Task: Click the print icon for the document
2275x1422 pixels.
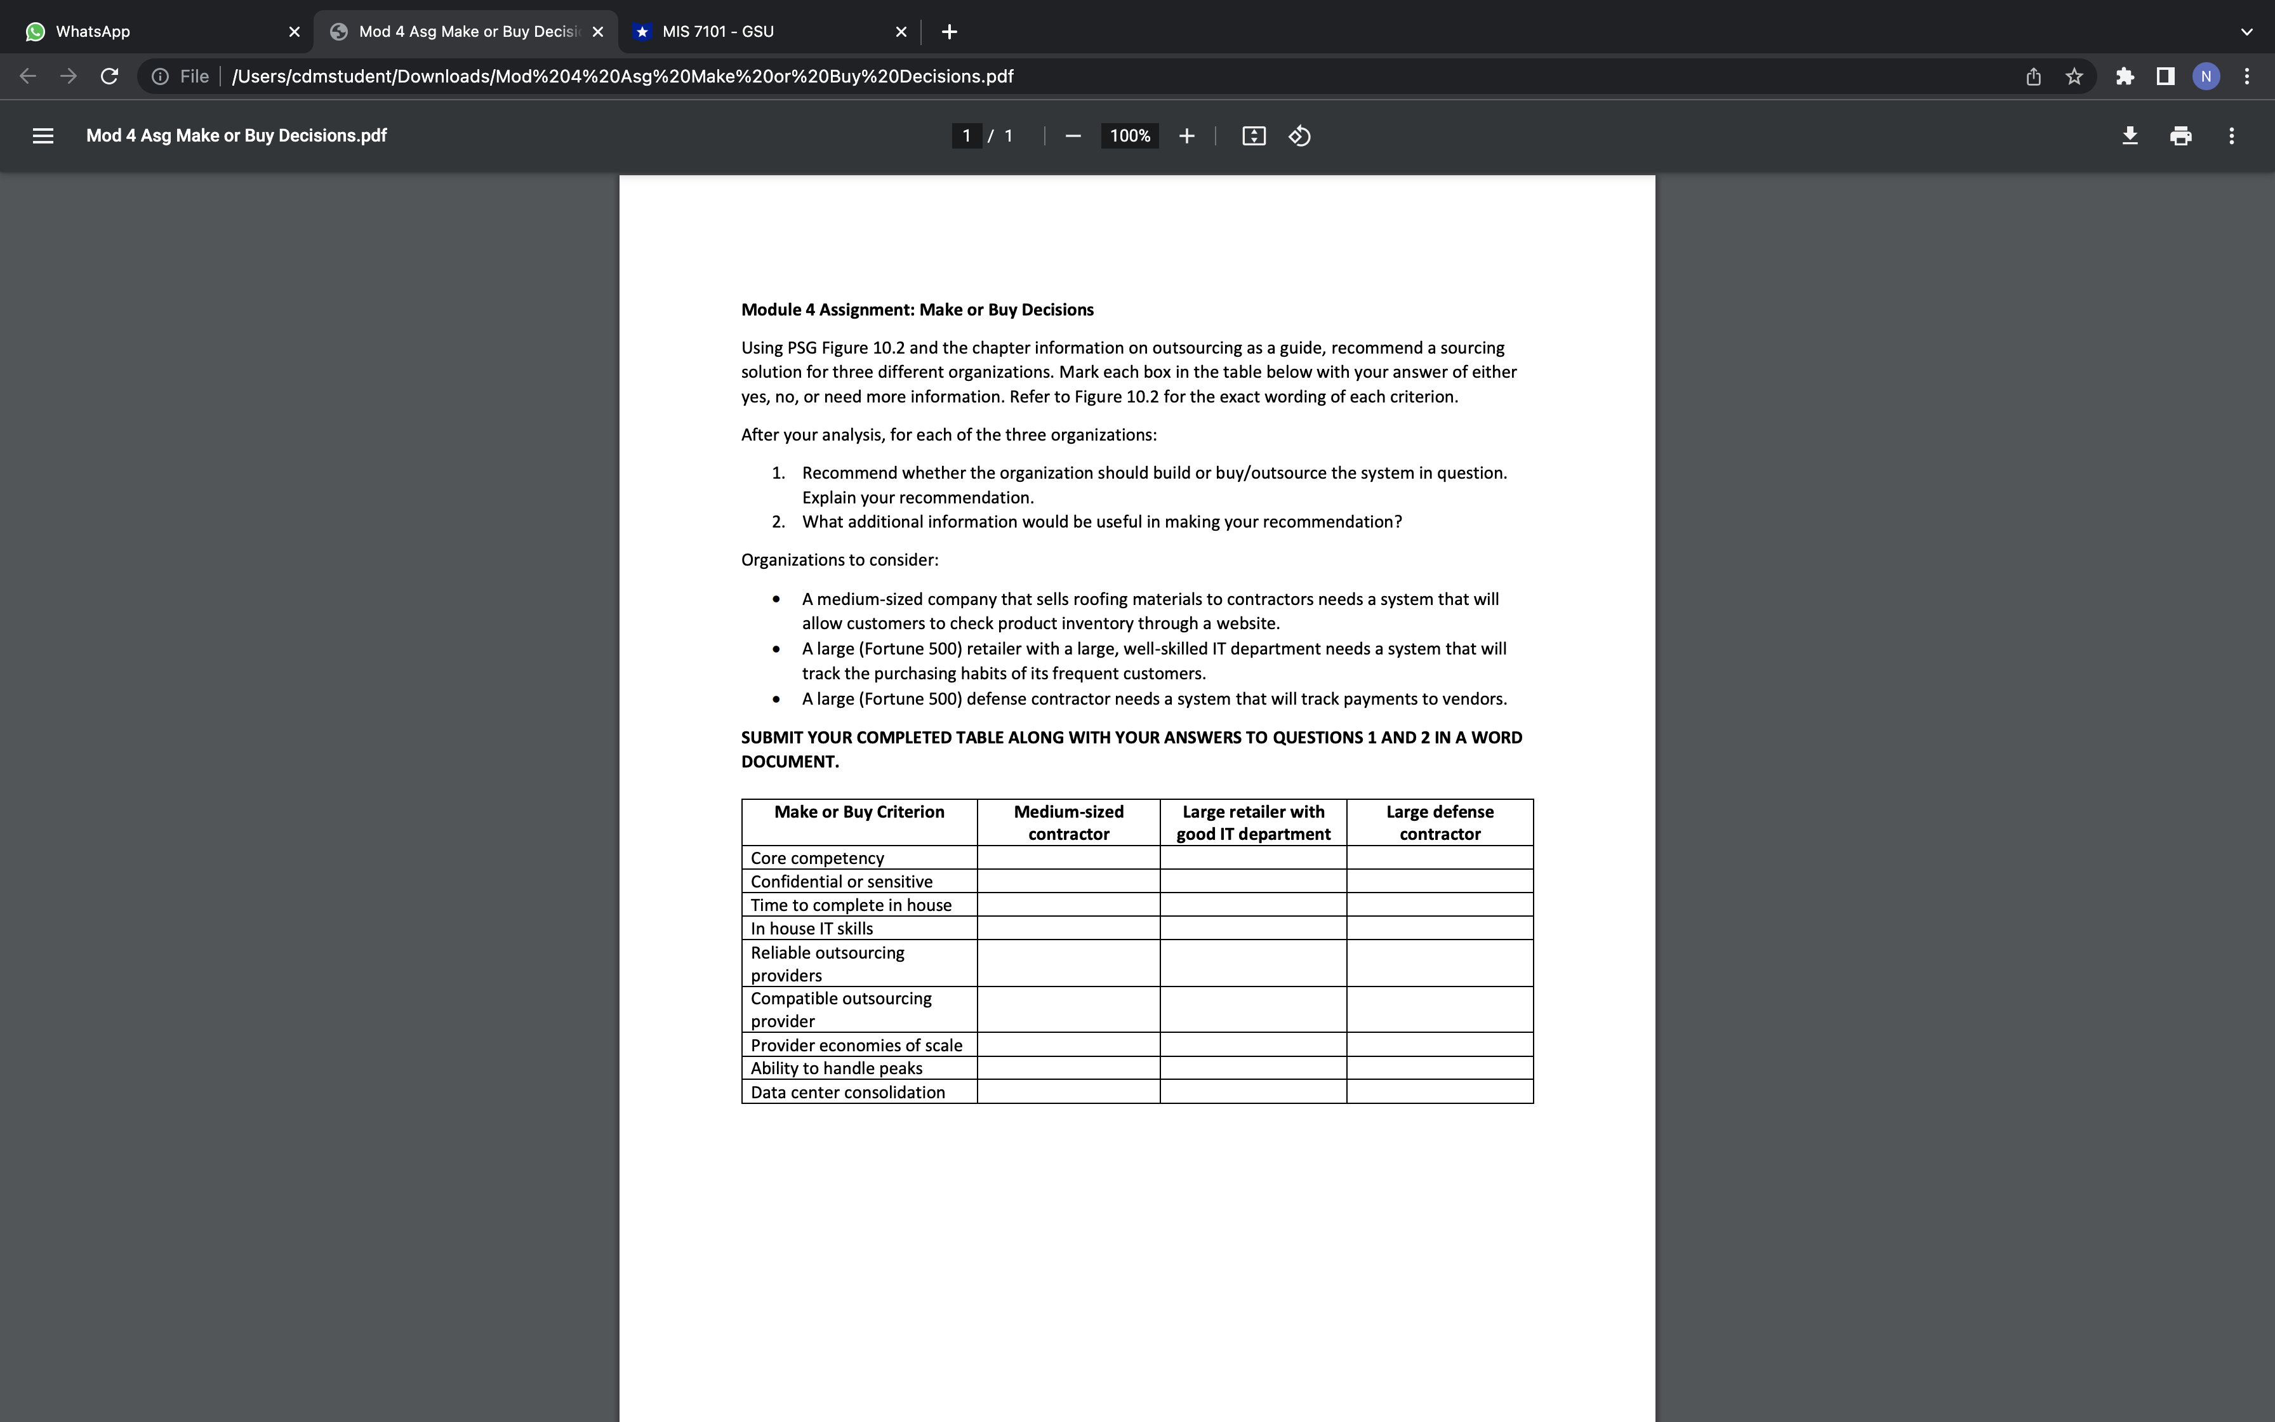Action: [x=2180, y=136]
